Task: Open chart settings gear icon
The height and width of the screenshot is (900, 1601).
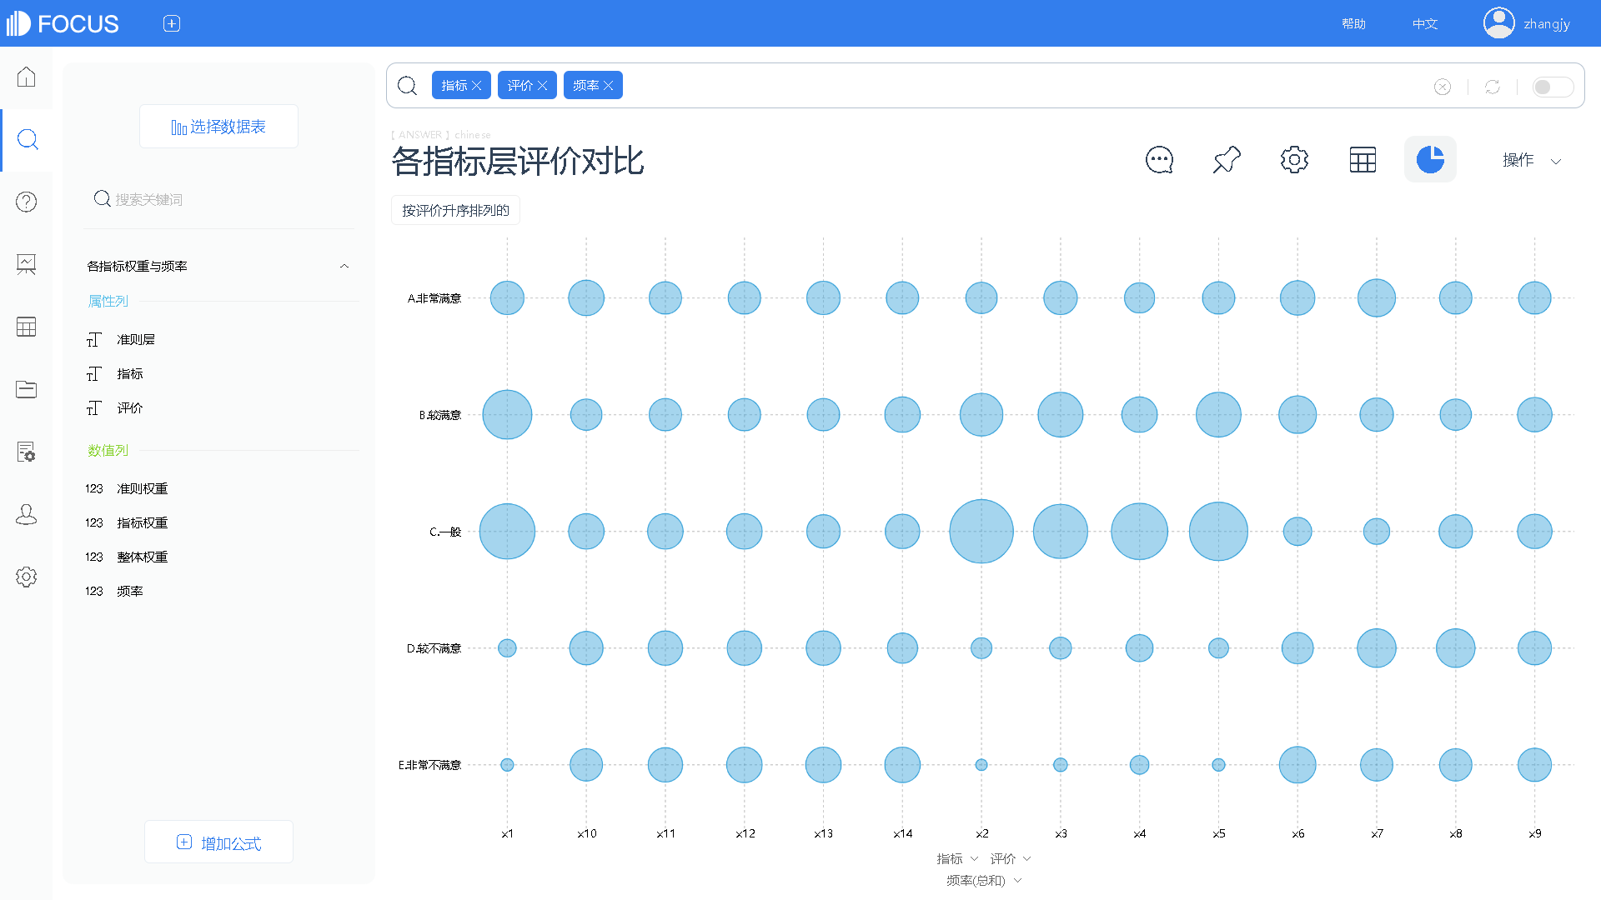Action: 1294,159
